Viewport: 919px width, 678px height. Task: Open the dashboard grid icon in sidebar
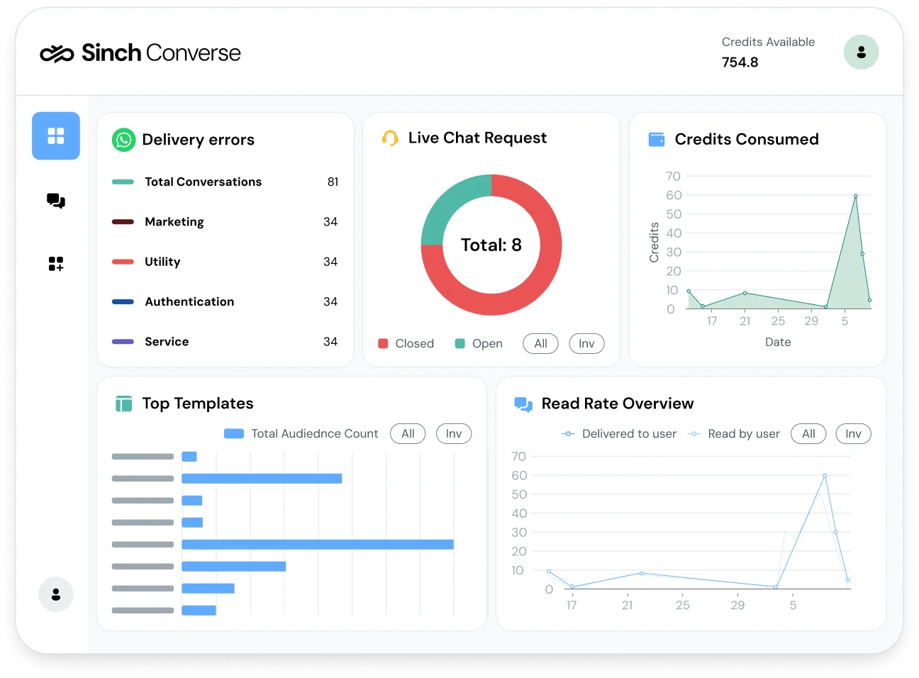[x=55, y=135]
